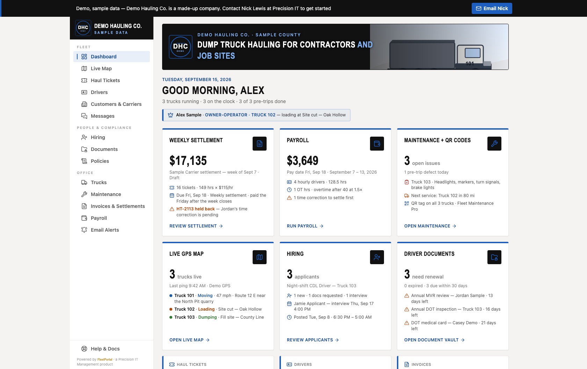Click Open Maintenance link
Viewport: 587px width, 369px height.
pyautogui.click(x=430, y=226)
